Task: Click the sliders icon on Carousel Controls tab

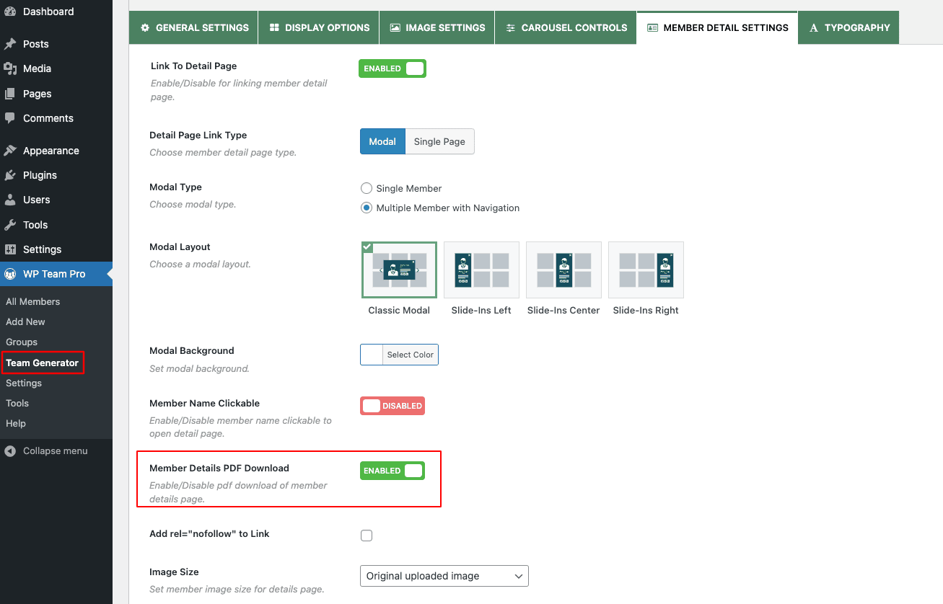Action: tap(511, 27)
